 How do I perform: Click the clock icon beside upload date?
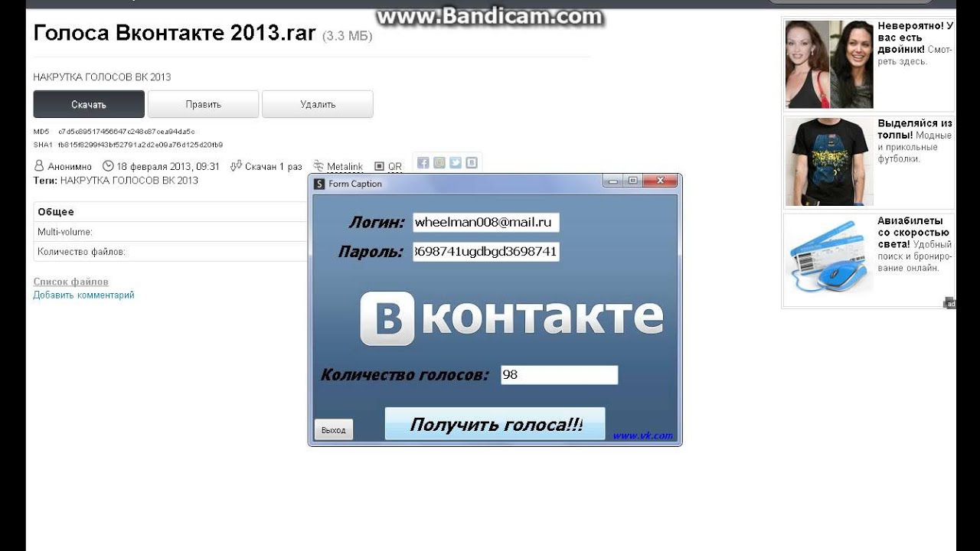click(108, 166)
